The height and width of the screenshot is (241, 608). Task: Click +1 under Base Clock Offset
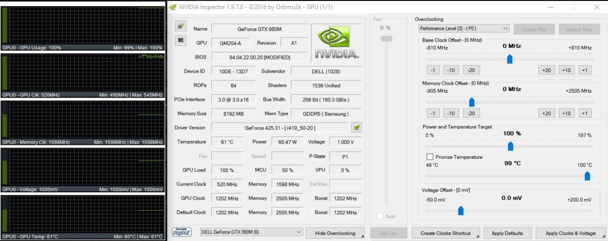[x=585, y=70]
